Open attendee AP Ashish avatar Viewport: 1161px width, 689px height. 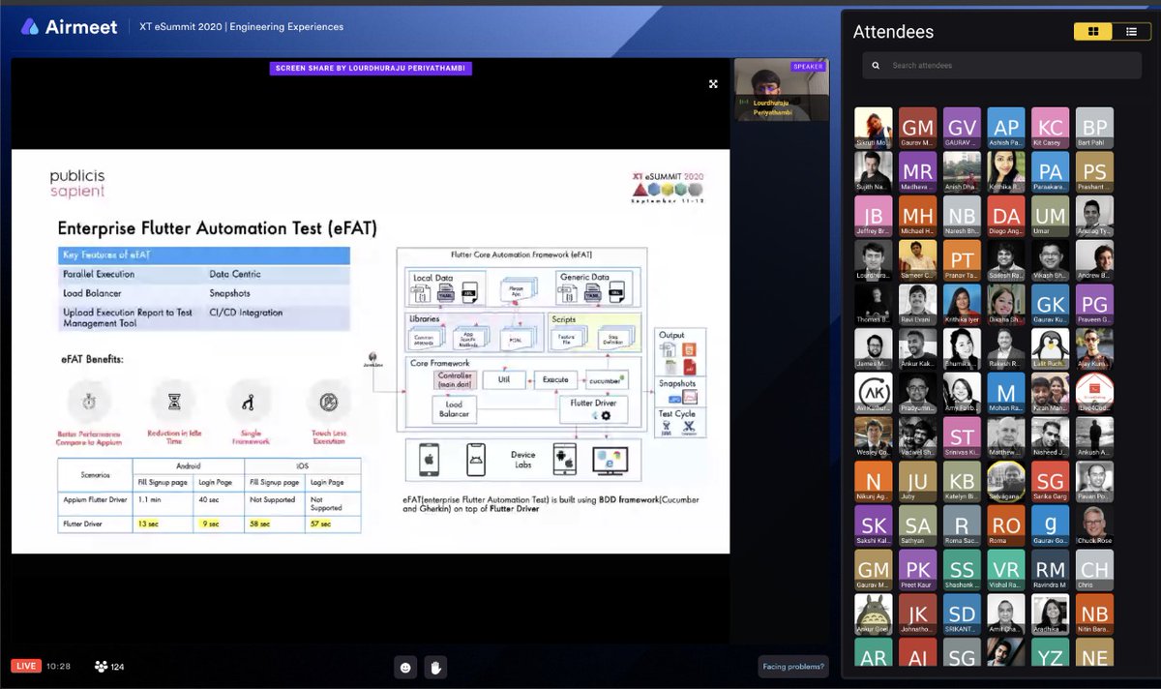1006,127
